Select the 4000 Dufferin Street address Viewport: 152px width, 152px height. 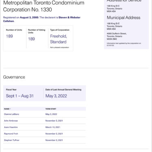click(x=117, y=36)
